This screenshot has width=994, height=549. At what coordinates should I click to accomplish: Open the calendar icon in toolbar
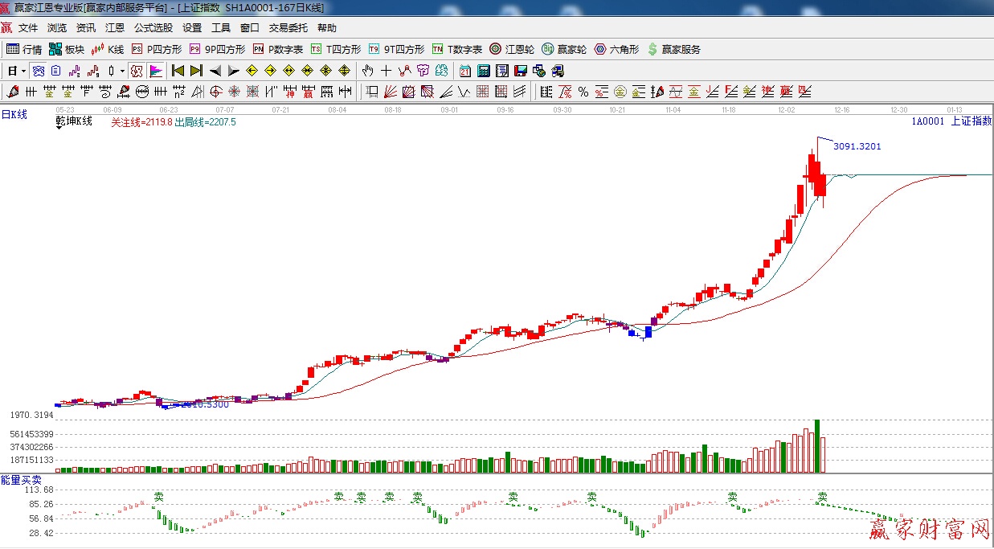pos(465,71)
